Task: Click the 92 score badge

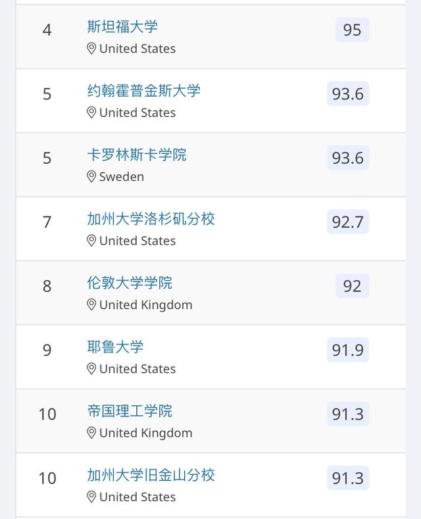Action: (352, 286)
